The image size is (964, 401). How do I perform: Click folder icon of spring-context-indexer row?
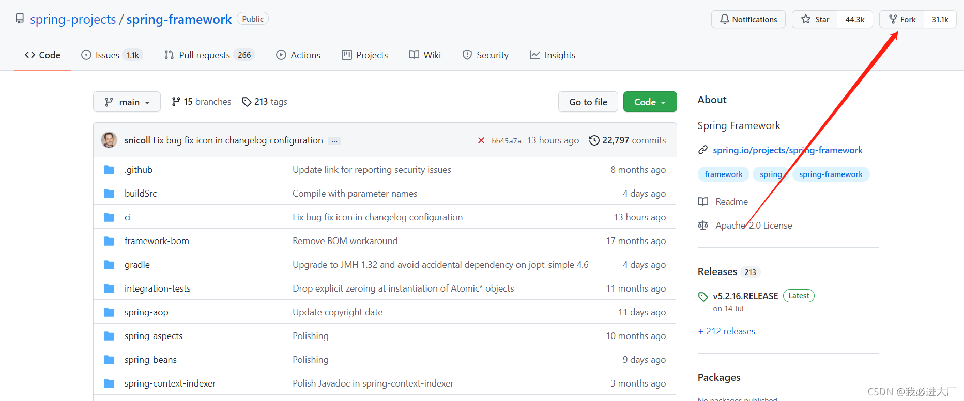(x=109, y=383)
